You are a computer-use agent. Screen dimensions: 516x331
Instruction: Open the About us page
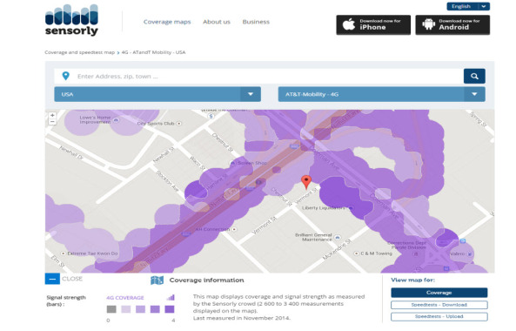(217, 22)
